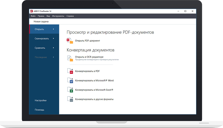Image resolution: width=223 pixels, height=128 pixels.
Task: Click Конвертировать в Microsoft Word link
Action: coord(94,81)
